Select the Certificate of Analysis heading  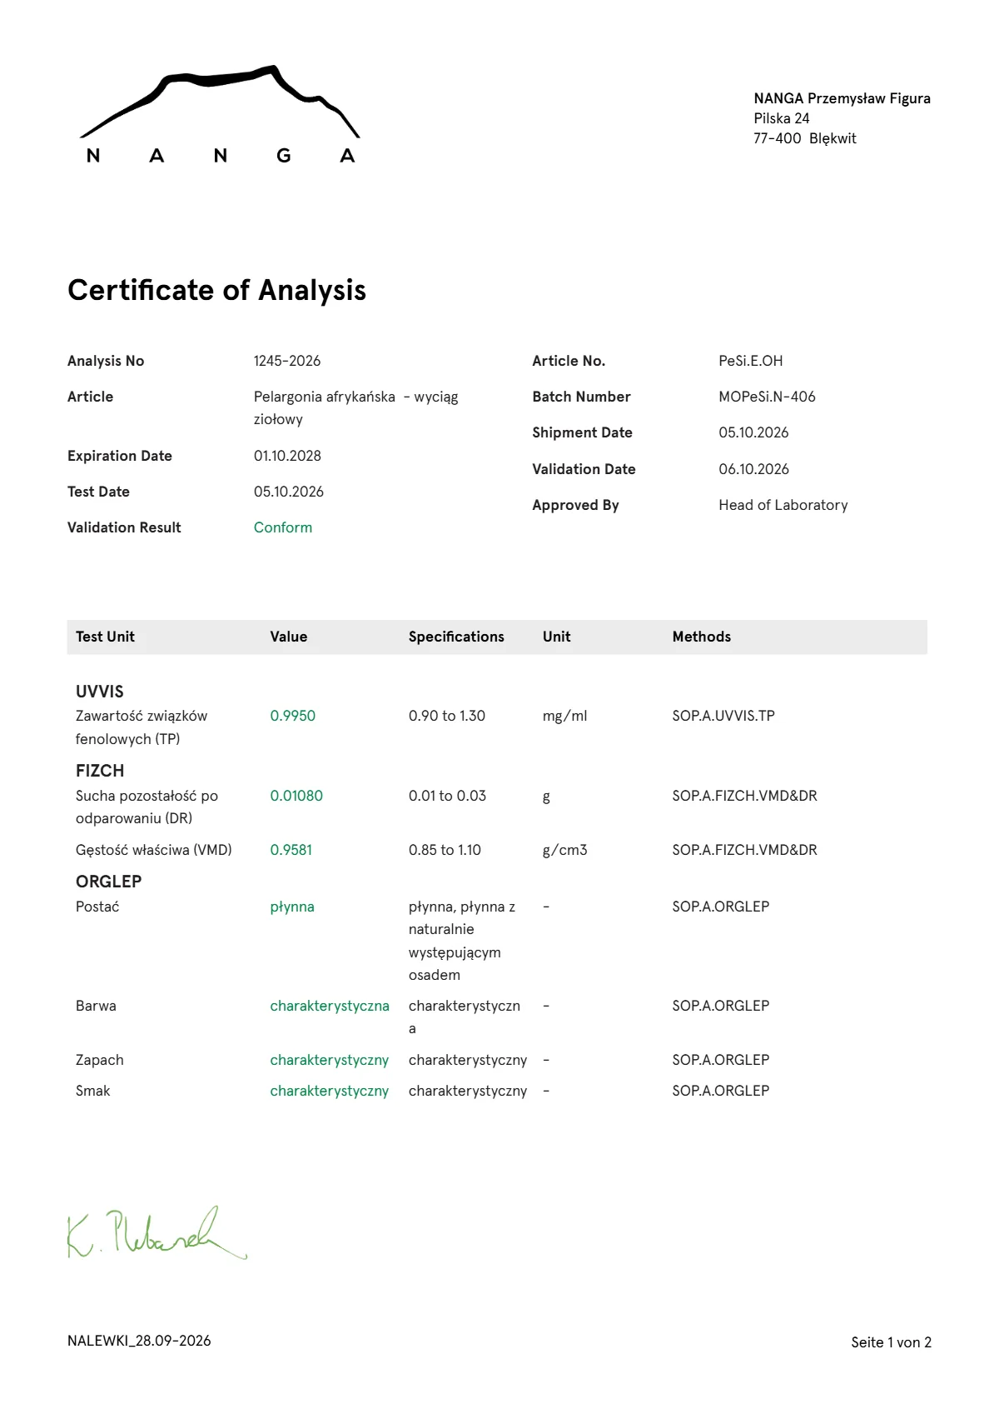[216, 290]
